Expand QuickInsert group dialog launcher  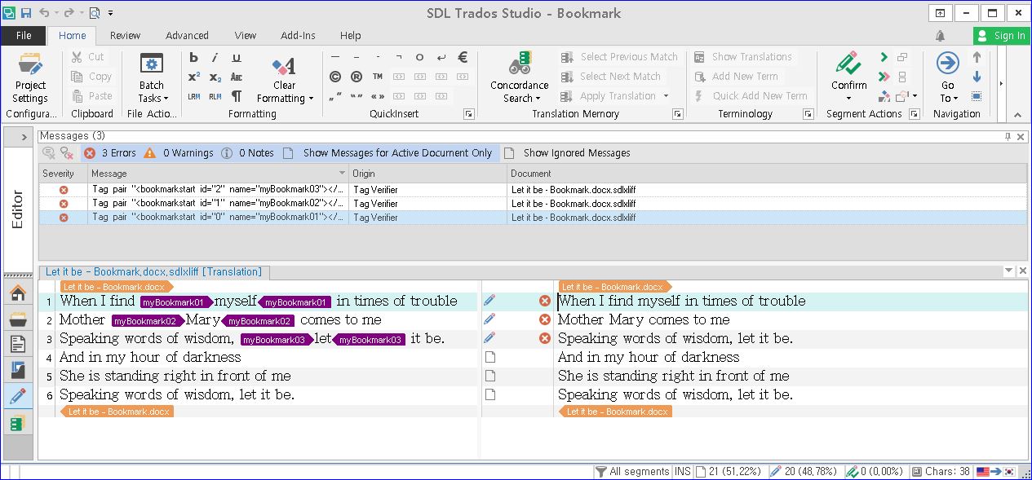pos(468,114)
